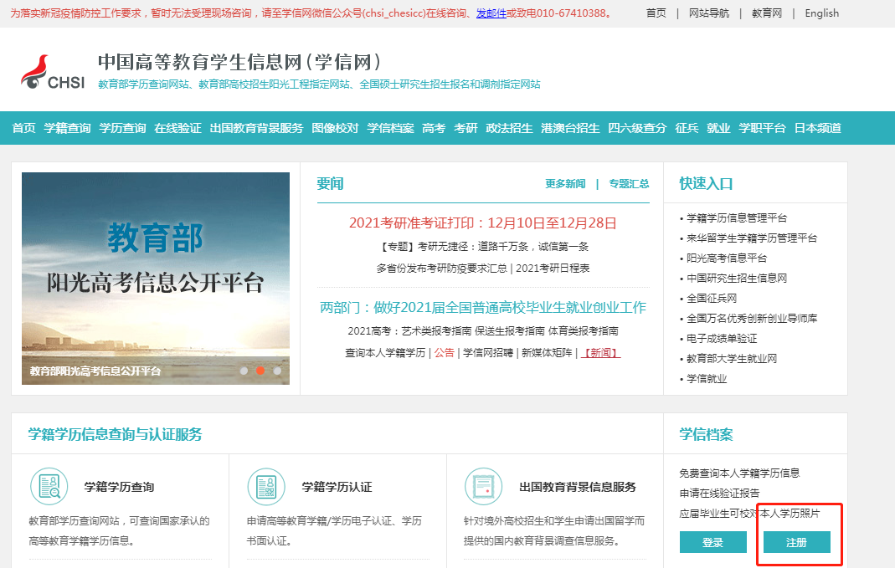Open the 学籍学历认证 service title

[x=337, y=487]
